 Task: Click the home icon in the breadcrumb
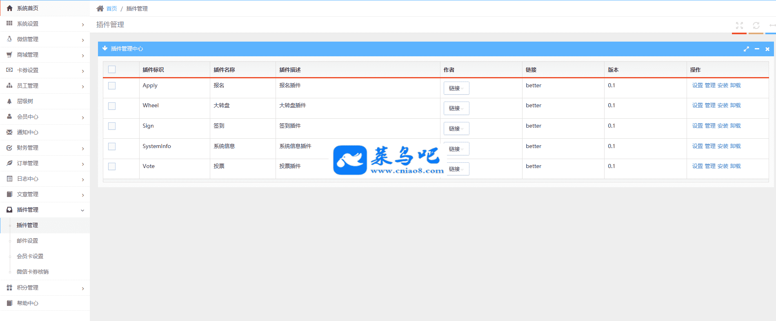tap(100, 9)
